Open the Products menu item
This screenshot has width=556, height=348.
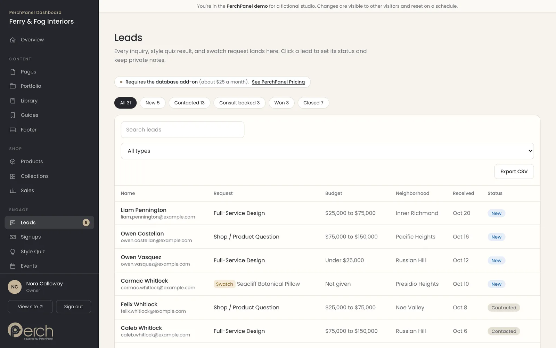49,161
